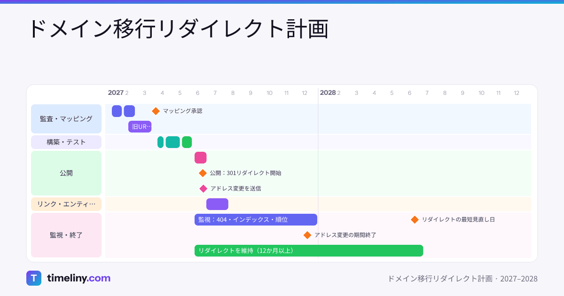Click the footer ドメイン移行リダイレクト計画・2027–2028 caption
Viewport: 564px width, 296px height.
462,279
